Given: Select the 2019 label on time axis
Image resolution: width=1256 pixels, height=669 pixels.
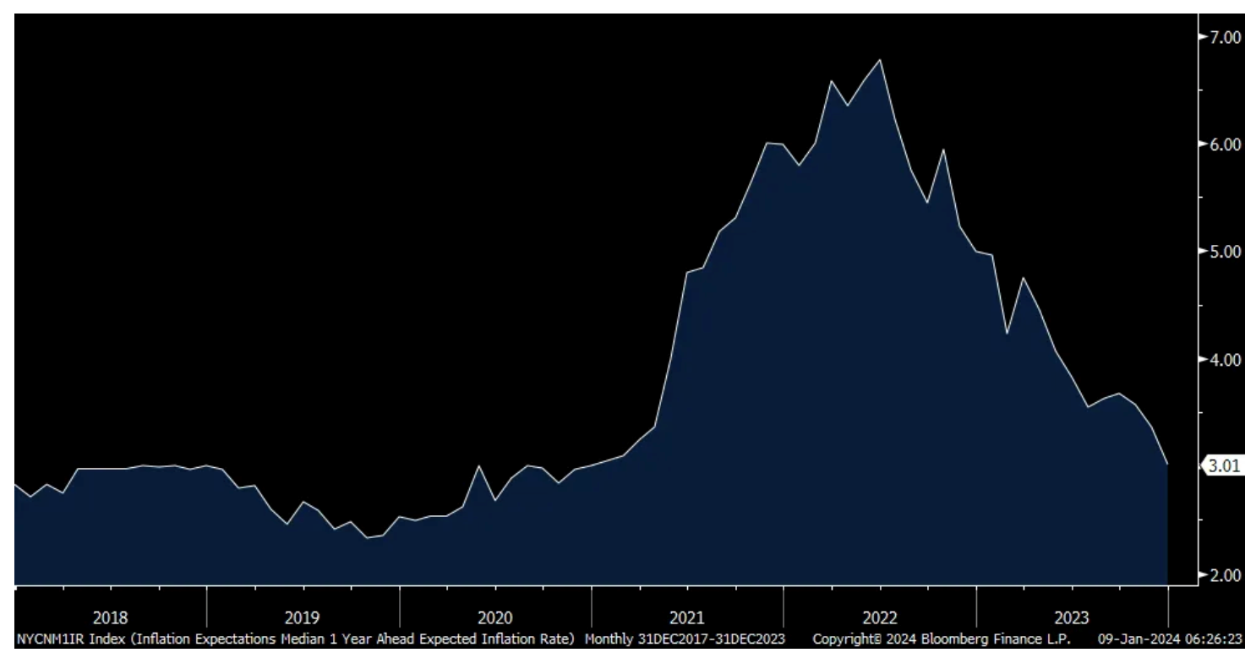Looking at the screenshot, I should [x=303, y=617].
